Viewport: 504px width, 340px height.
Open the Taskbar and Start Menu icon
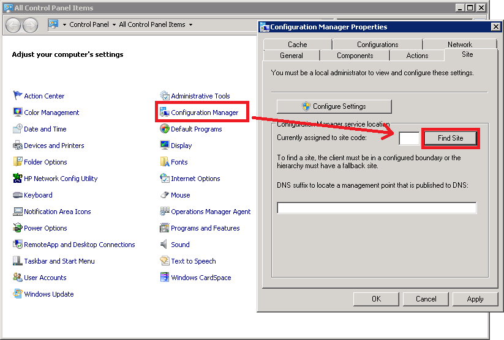[x=17, y=261]
